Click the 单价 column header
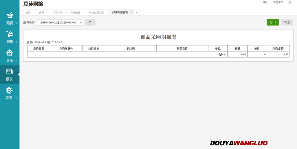Viewport: 297px width, 149px height. (x=257, y=48)
